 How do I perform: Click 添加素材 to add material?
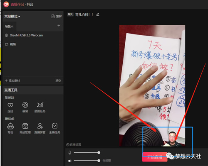(12, 81)
